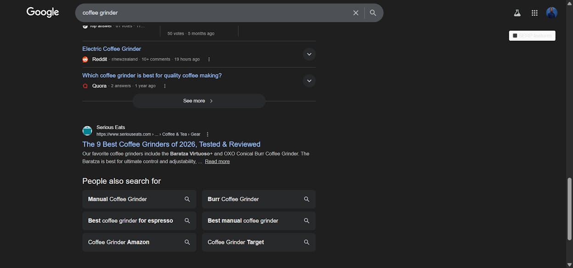Click the Serious Eats site name
The image size is (573, 268).
tap(111, 127)
